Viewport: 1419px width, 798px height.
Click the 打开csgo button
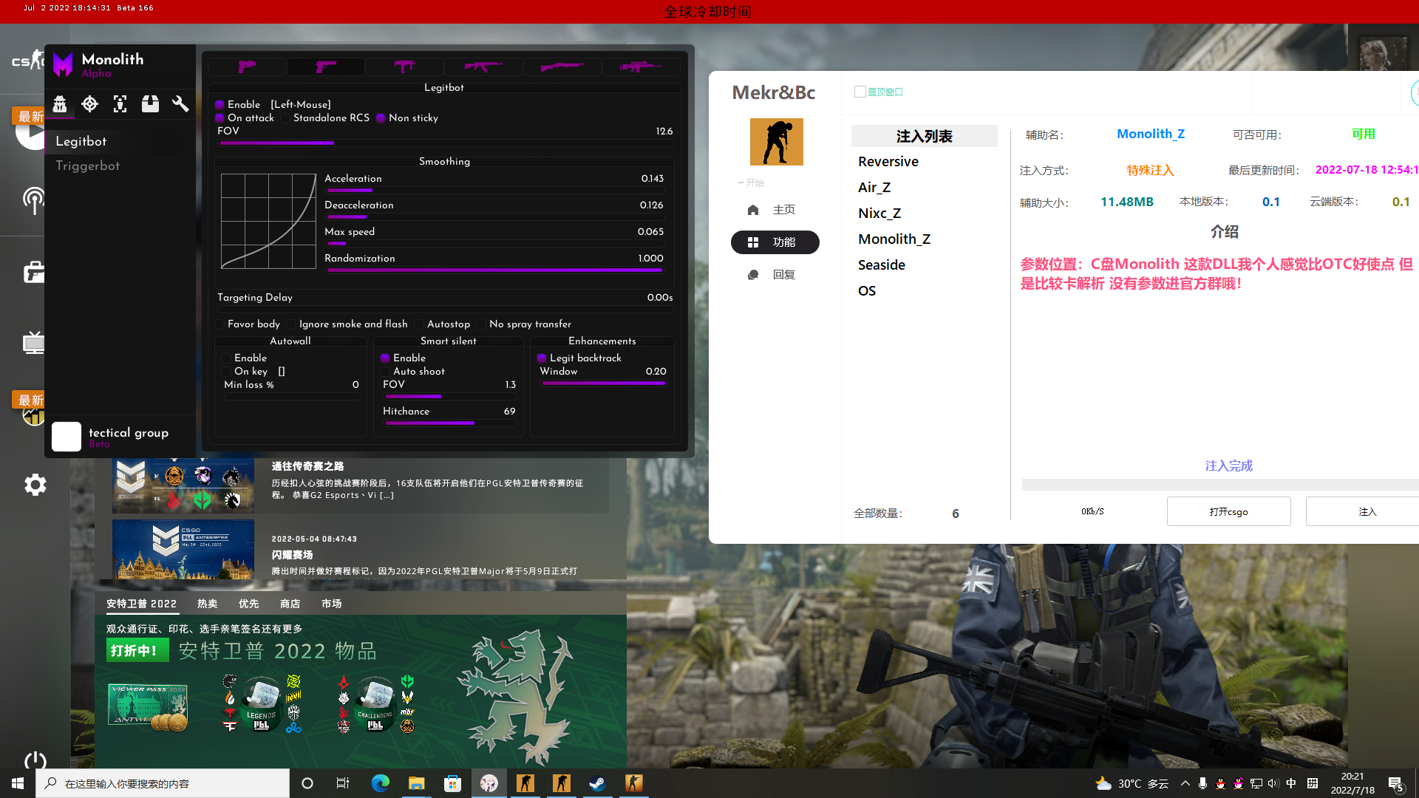point(1228,511)
